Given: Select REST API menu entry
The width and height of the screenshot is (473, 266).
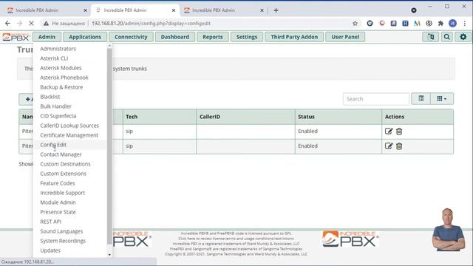Looking at the screenshot, I should coord(50,222).
